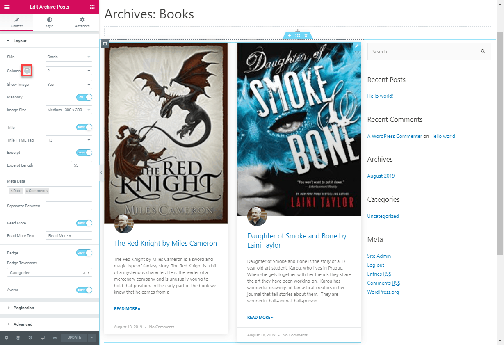
Task: Open the WordPress.org link
Action: coord(383,292)
